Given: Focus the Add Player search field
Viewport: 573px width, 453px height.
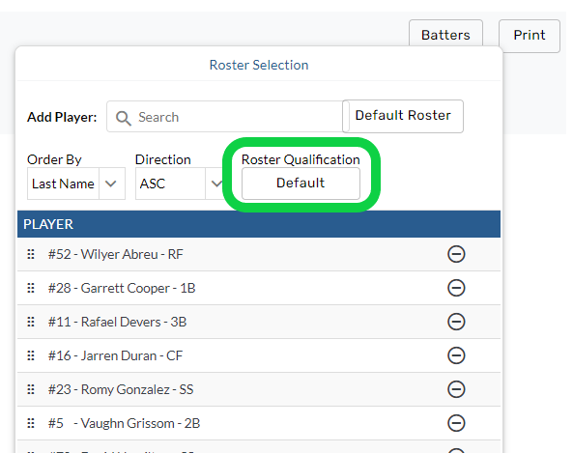Looking at the screenshot, I should [225, 117].
